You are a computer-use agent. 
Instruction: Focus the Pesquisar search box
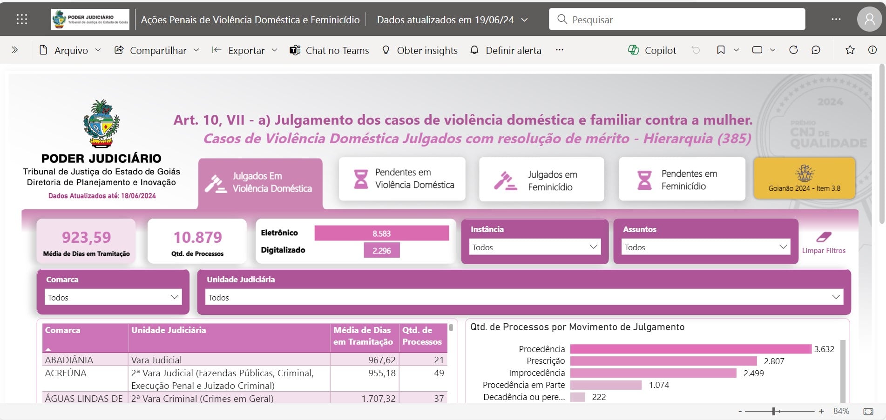pos(677,19)
